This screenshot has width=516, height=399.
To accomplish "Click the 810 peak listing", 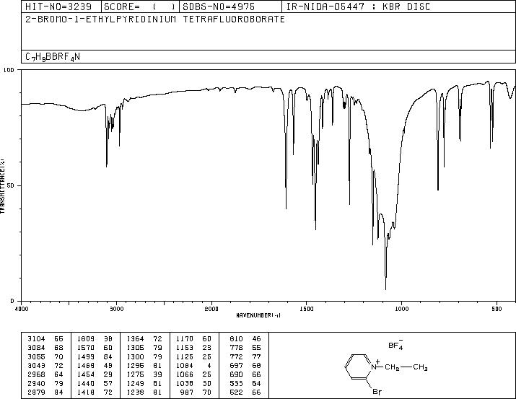I will coord(236,339).
